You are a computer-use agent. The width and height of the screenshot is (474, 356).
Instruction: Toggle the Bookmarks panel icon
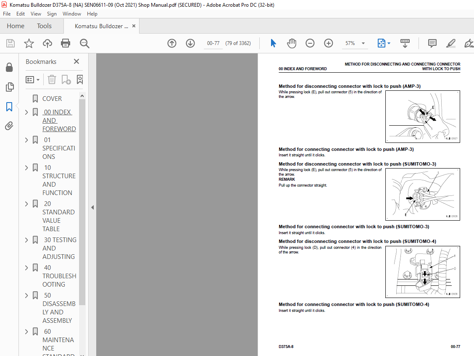[x=9, y=106]
